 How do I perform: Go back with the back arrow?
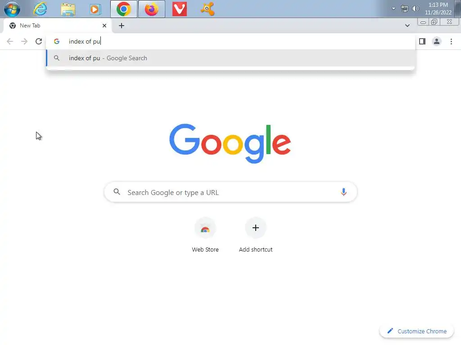(x=10, y=41)
